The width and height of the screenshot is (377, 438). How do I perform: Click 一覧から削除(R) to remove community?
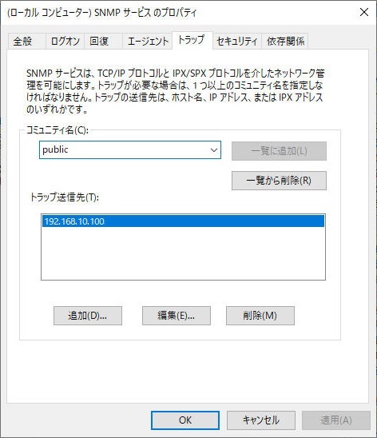pos(279,181)
